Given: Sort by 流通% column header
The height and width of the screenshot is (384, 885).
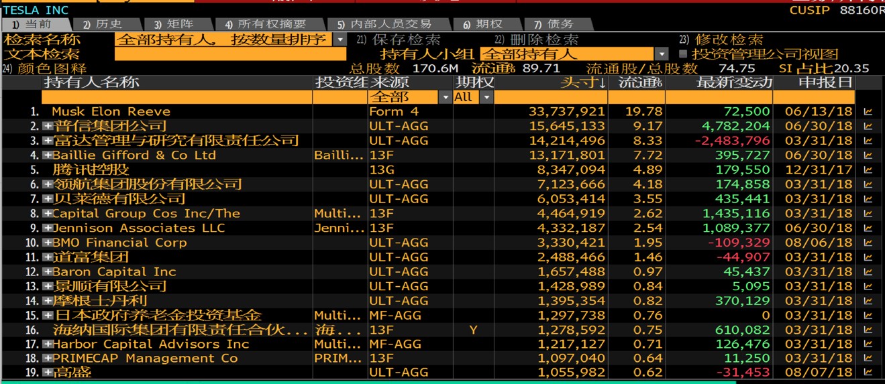Looking at the screenshot, I should [641, 82].
